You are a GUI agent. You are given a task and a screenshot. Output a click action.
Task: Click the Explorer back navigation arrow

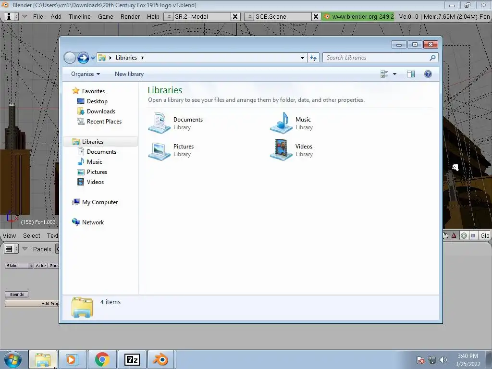pyautogui.click(x=70, y=58)
